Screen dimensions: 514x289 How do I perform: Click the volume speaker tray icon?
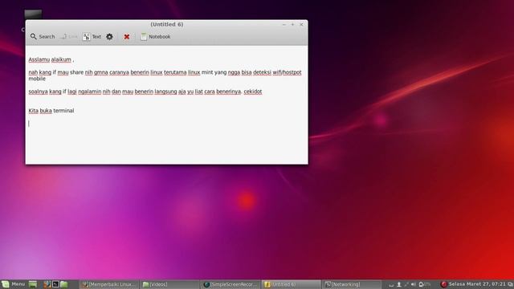click(414, 284)
